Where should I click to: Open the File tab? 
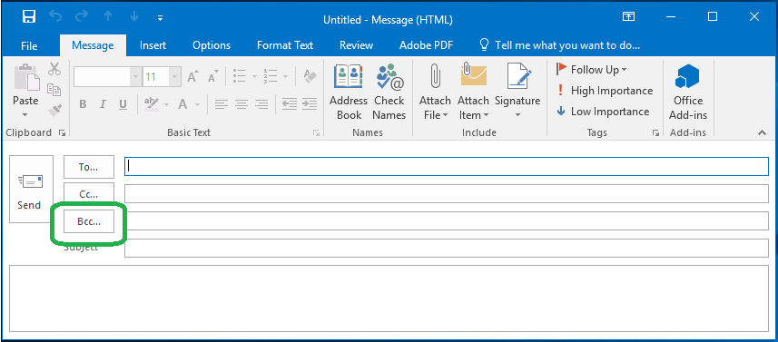click(x=29, y=45)
